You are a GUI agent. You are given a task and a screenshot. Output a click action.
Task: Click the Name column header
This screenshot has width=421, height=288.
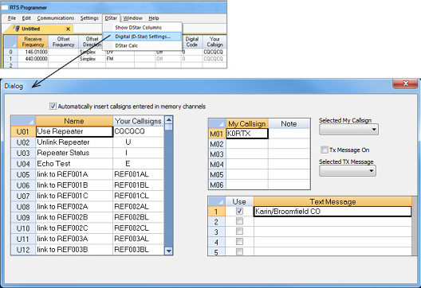(74, 121)
